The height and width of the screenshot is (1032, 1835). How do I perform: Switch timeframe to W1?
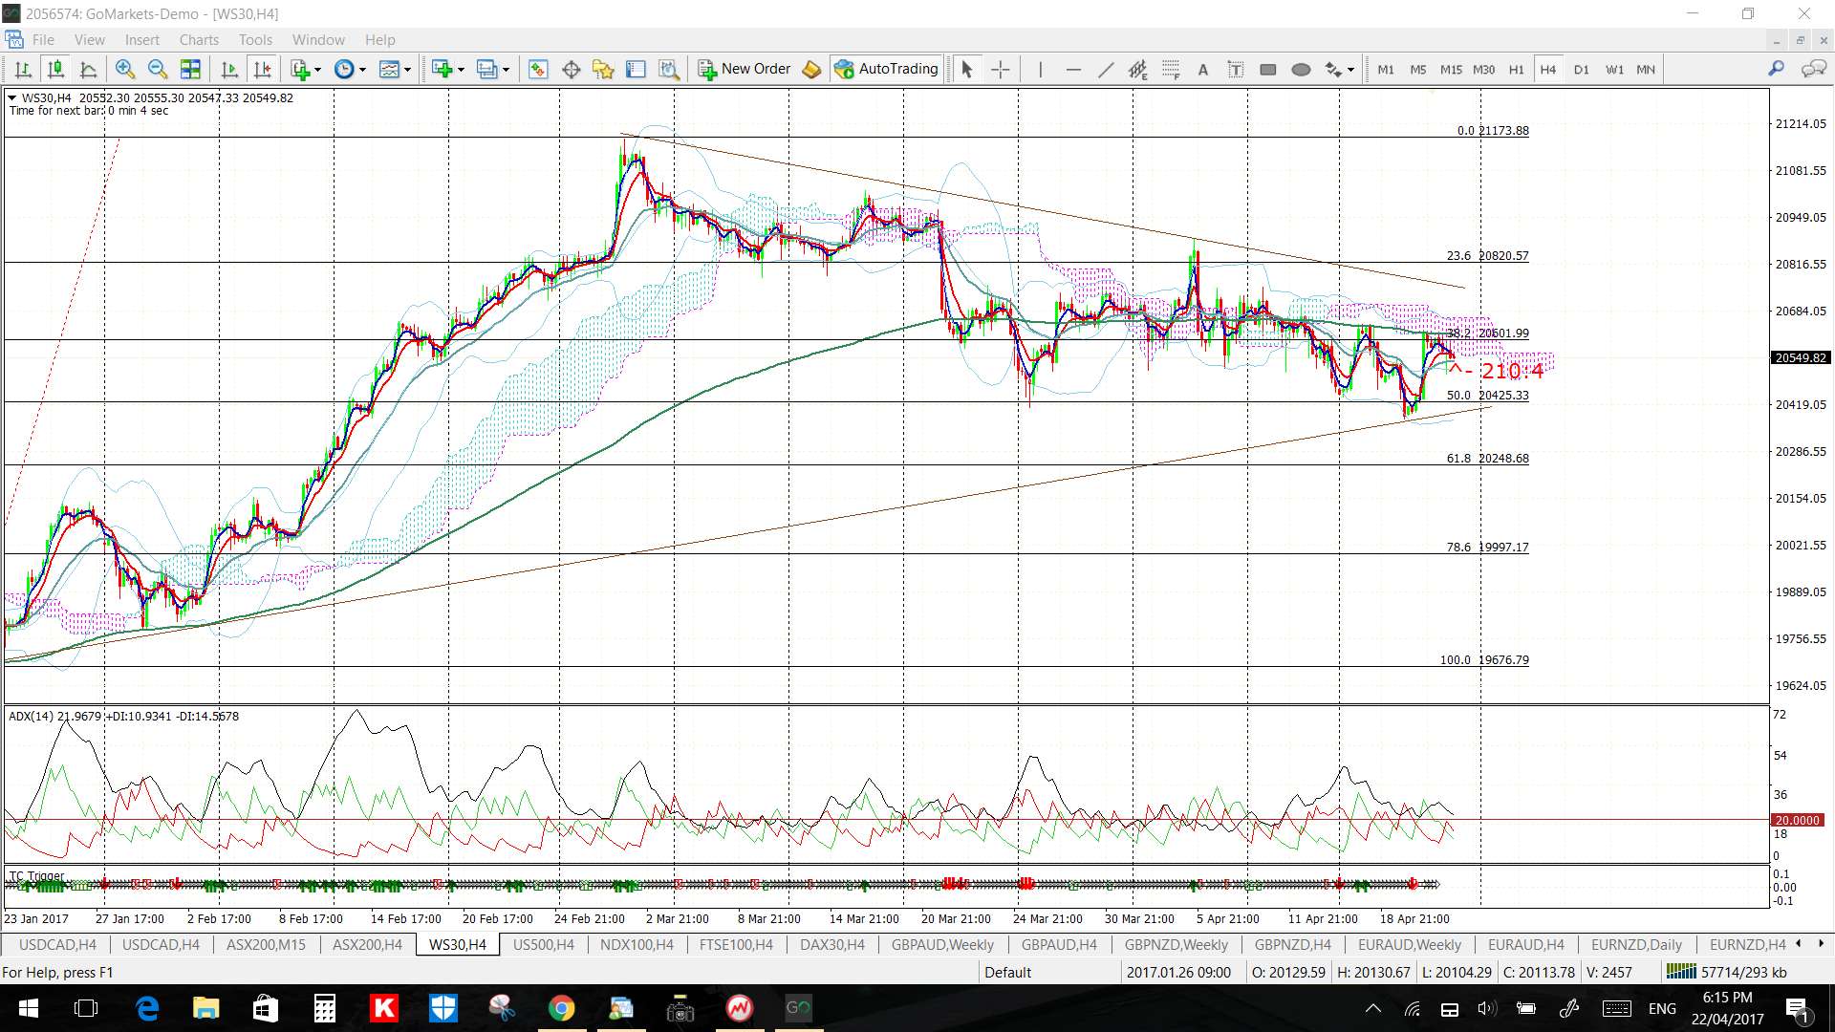pyautogui.click(x=1614, y=69)
